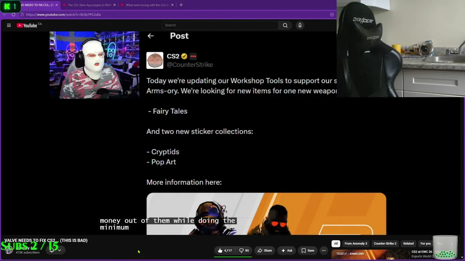Click the post's orange CS2 image preview

click(x=266, y=214)
